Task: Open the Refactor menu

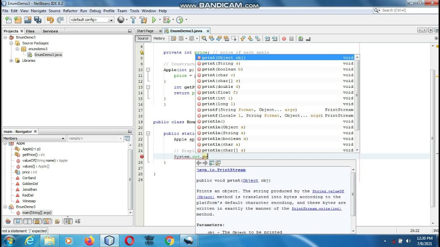Action: [70, 11]
